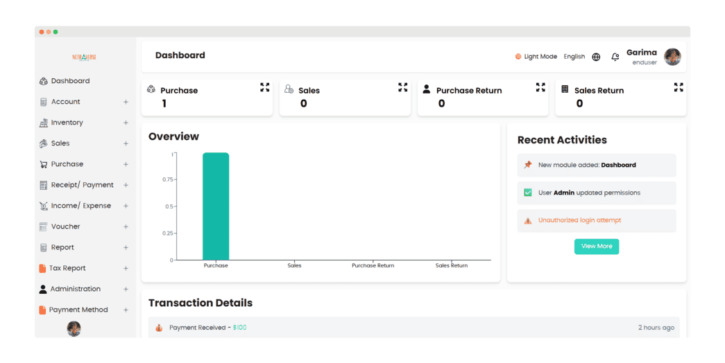This screenshot has height=363, width=725.
Task: Select Administration in the sidebar
Action: point(75,289)
